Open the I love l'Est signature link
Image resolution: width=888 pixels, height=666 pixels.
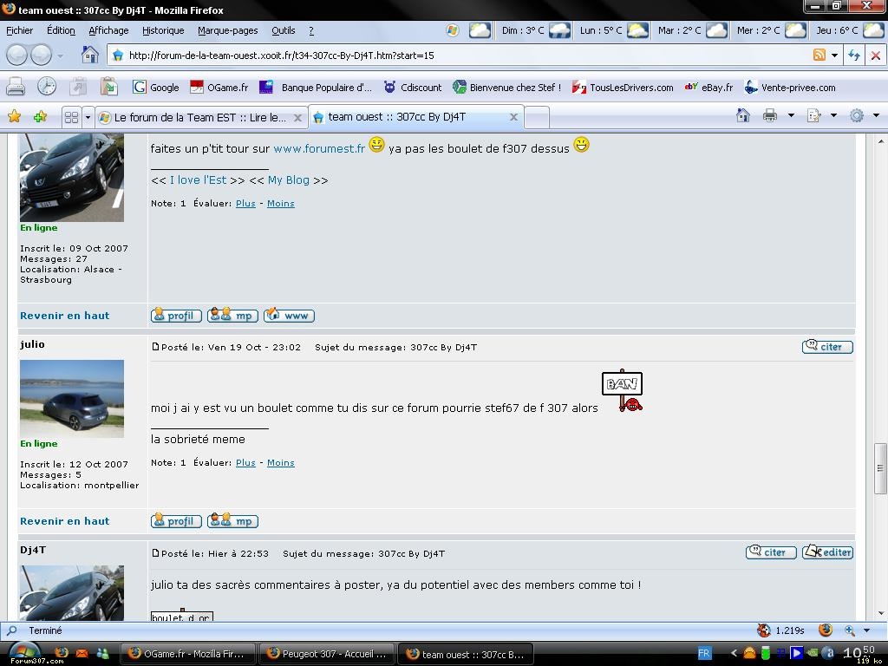199,180
